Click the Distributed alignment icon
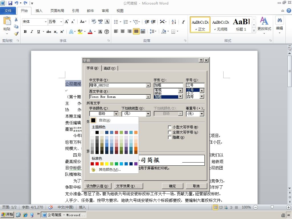 point(143,31)
